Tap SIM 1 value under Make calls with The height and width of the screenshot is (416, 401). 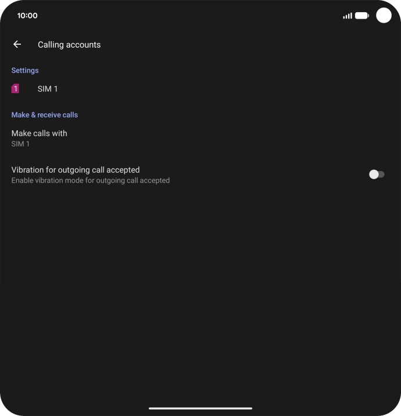pyautogui.click(x=20, y=144)
